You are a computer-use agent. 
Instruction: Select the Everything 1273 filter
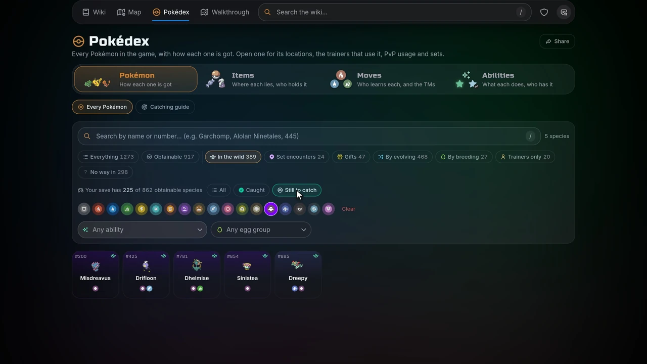[x=109, y=157]
